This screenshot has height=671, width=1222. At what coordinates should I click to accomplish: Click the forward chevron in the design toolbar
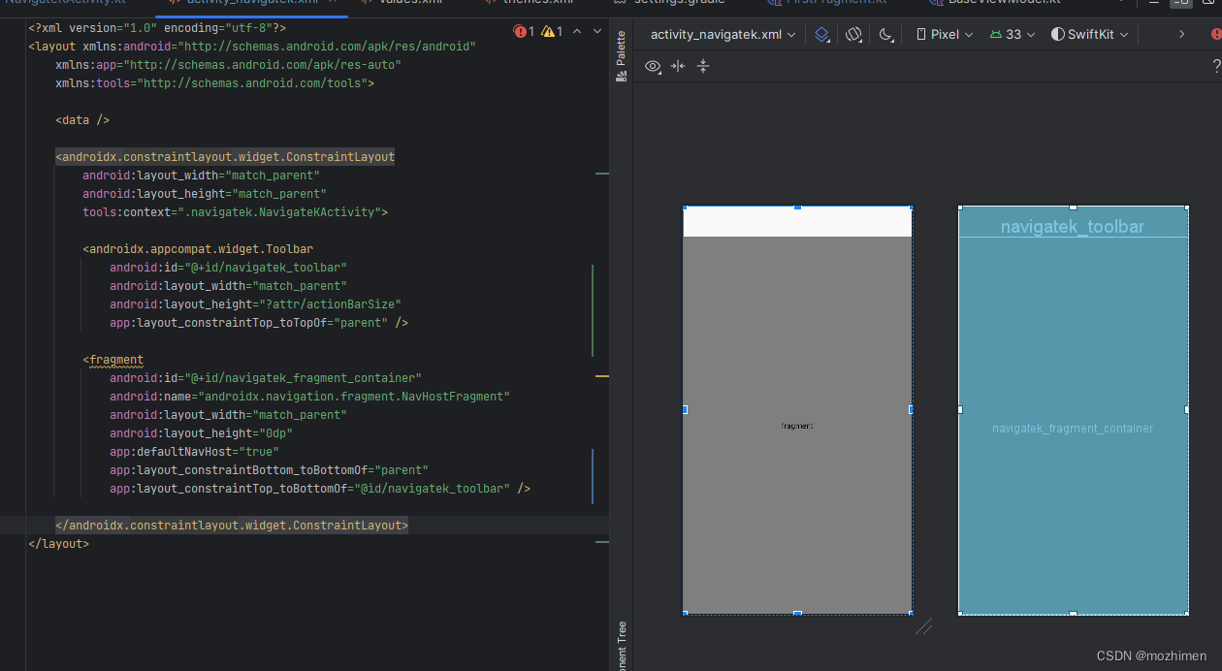tap(1182, 34)
